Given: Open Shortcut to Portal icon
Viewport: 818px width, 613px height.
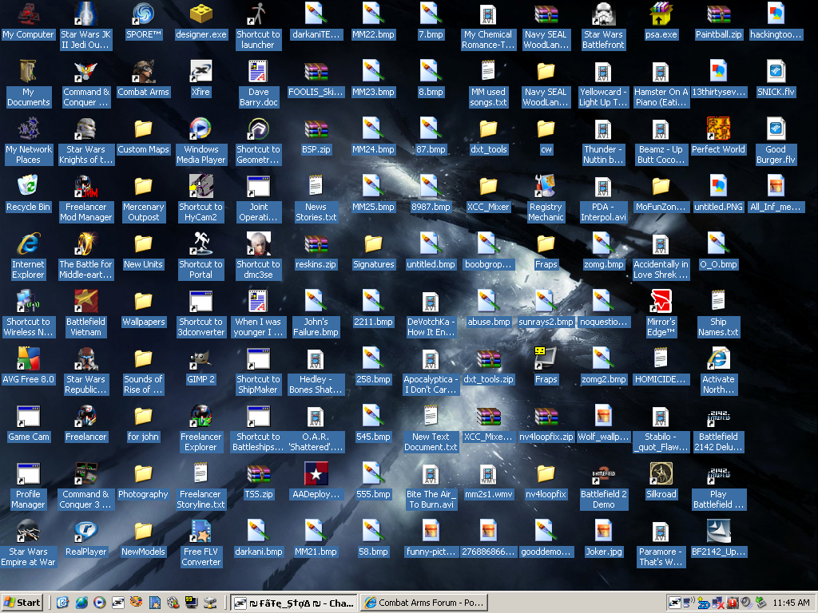Looking at the screenshot, I should [x=201, y=256].
